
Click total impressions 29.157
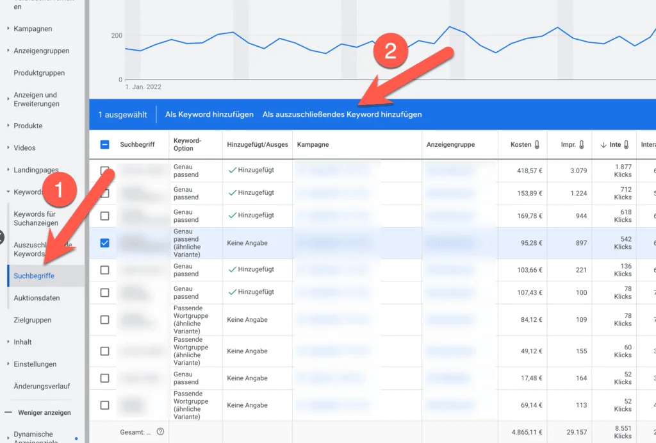click(577, 432)
